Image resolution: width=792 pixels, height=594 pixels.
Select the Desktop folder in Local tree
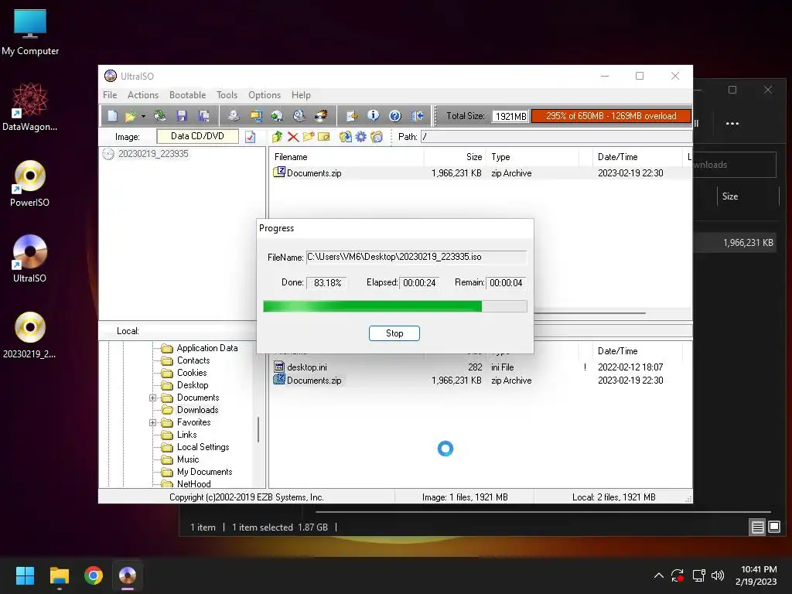point(193,385)
